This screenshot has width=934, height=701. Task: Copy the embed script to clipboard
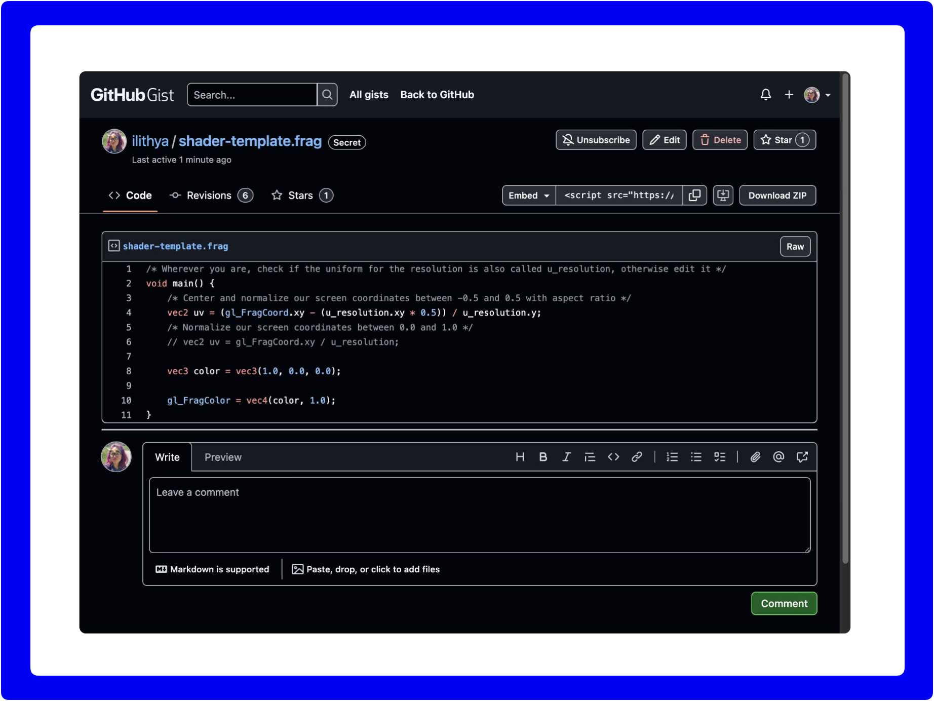[694, 196]
